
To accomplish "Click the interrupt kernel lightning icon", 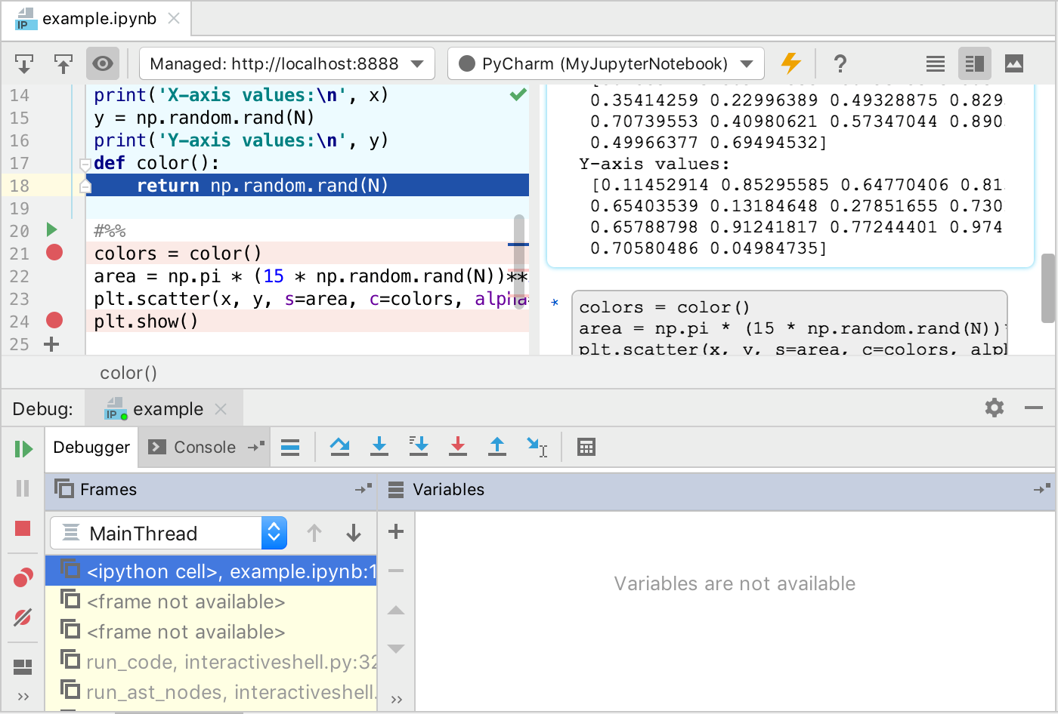I will (790, 63).
